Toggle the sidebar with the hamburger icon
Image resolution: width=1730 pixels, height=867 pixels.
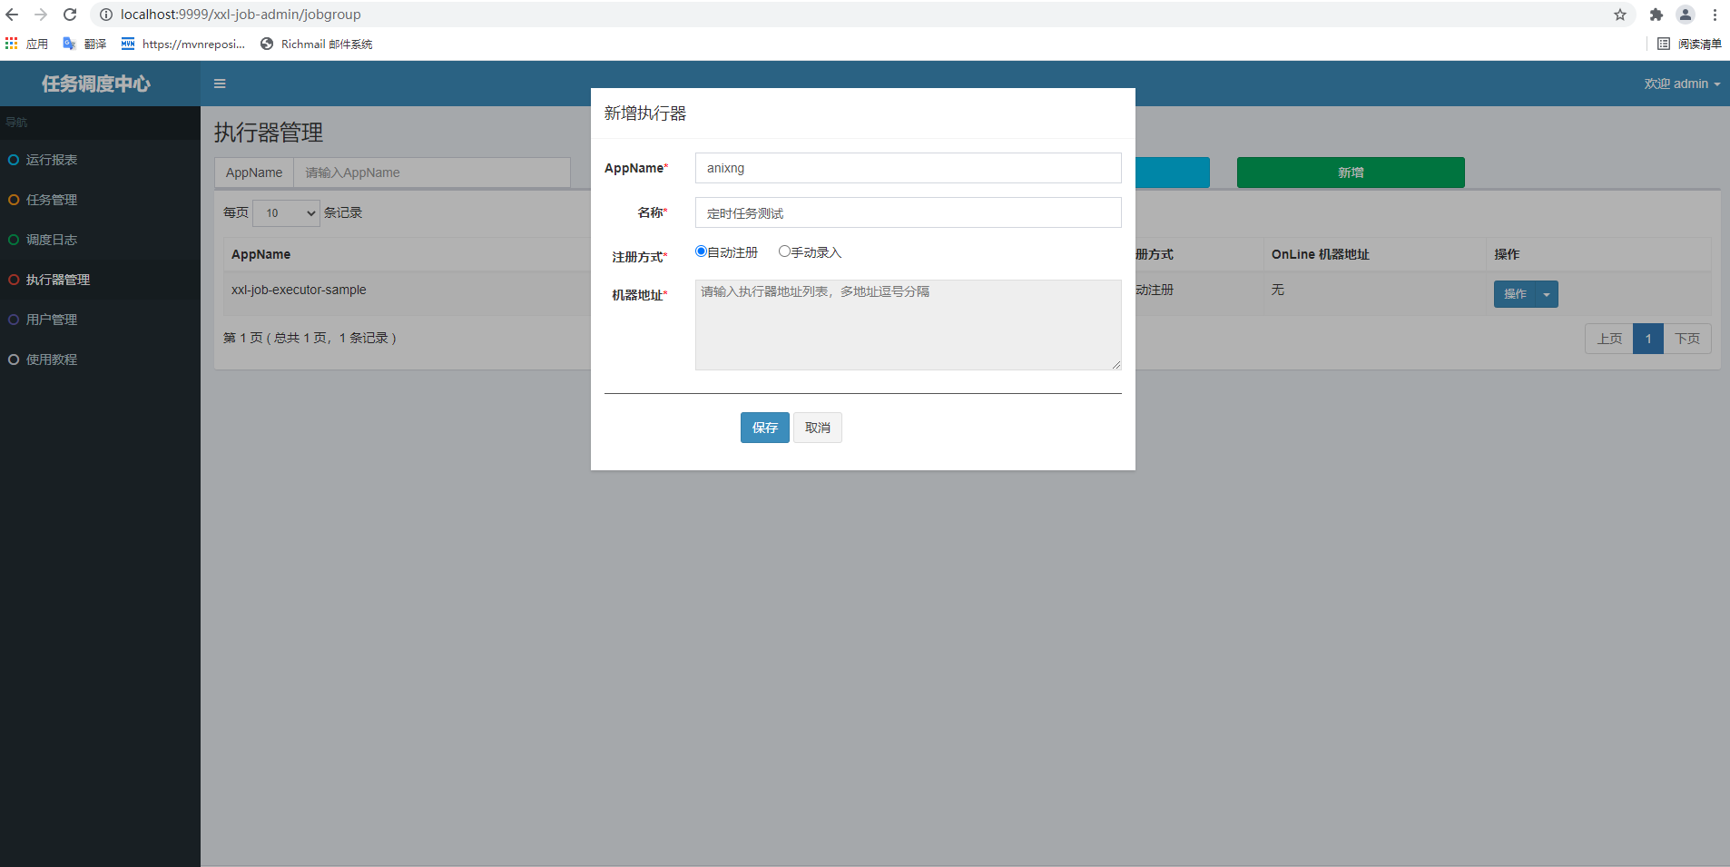[x=220, y=84]
